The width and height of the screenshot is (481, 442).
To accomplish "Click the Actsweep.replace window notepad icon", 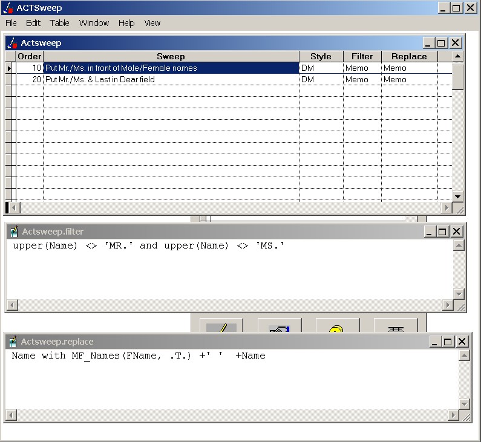I will click(x=13, y=342).
